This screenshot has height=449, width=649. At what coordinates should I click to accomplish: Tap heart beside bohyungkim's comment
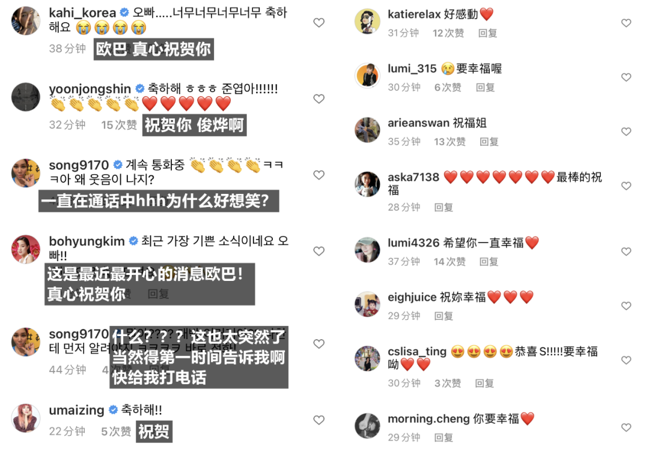(318, 251)
